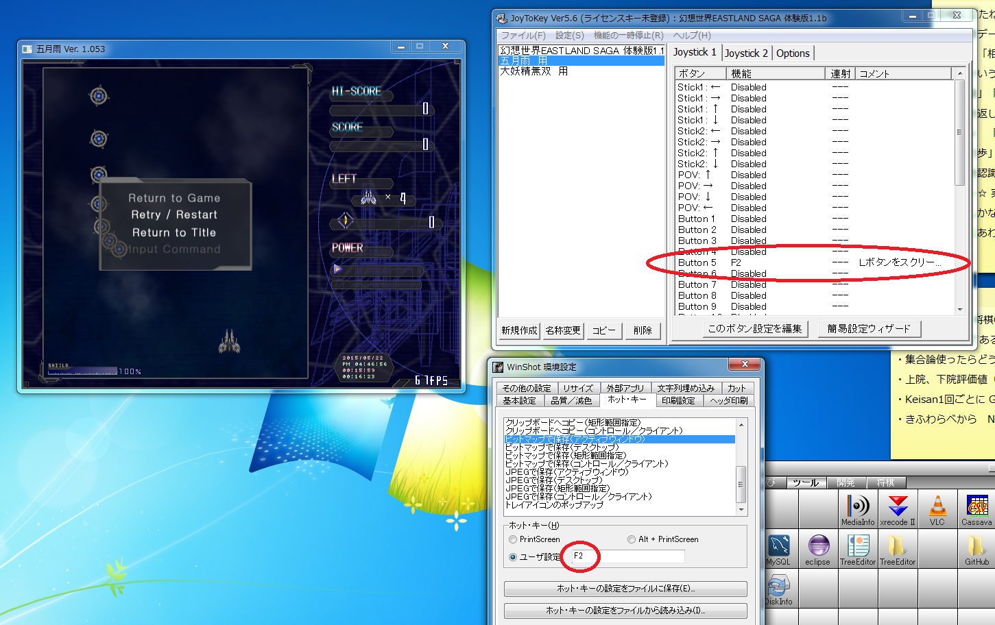Click the 新規作成 button in JoyToKey

(x=519, y=330)
